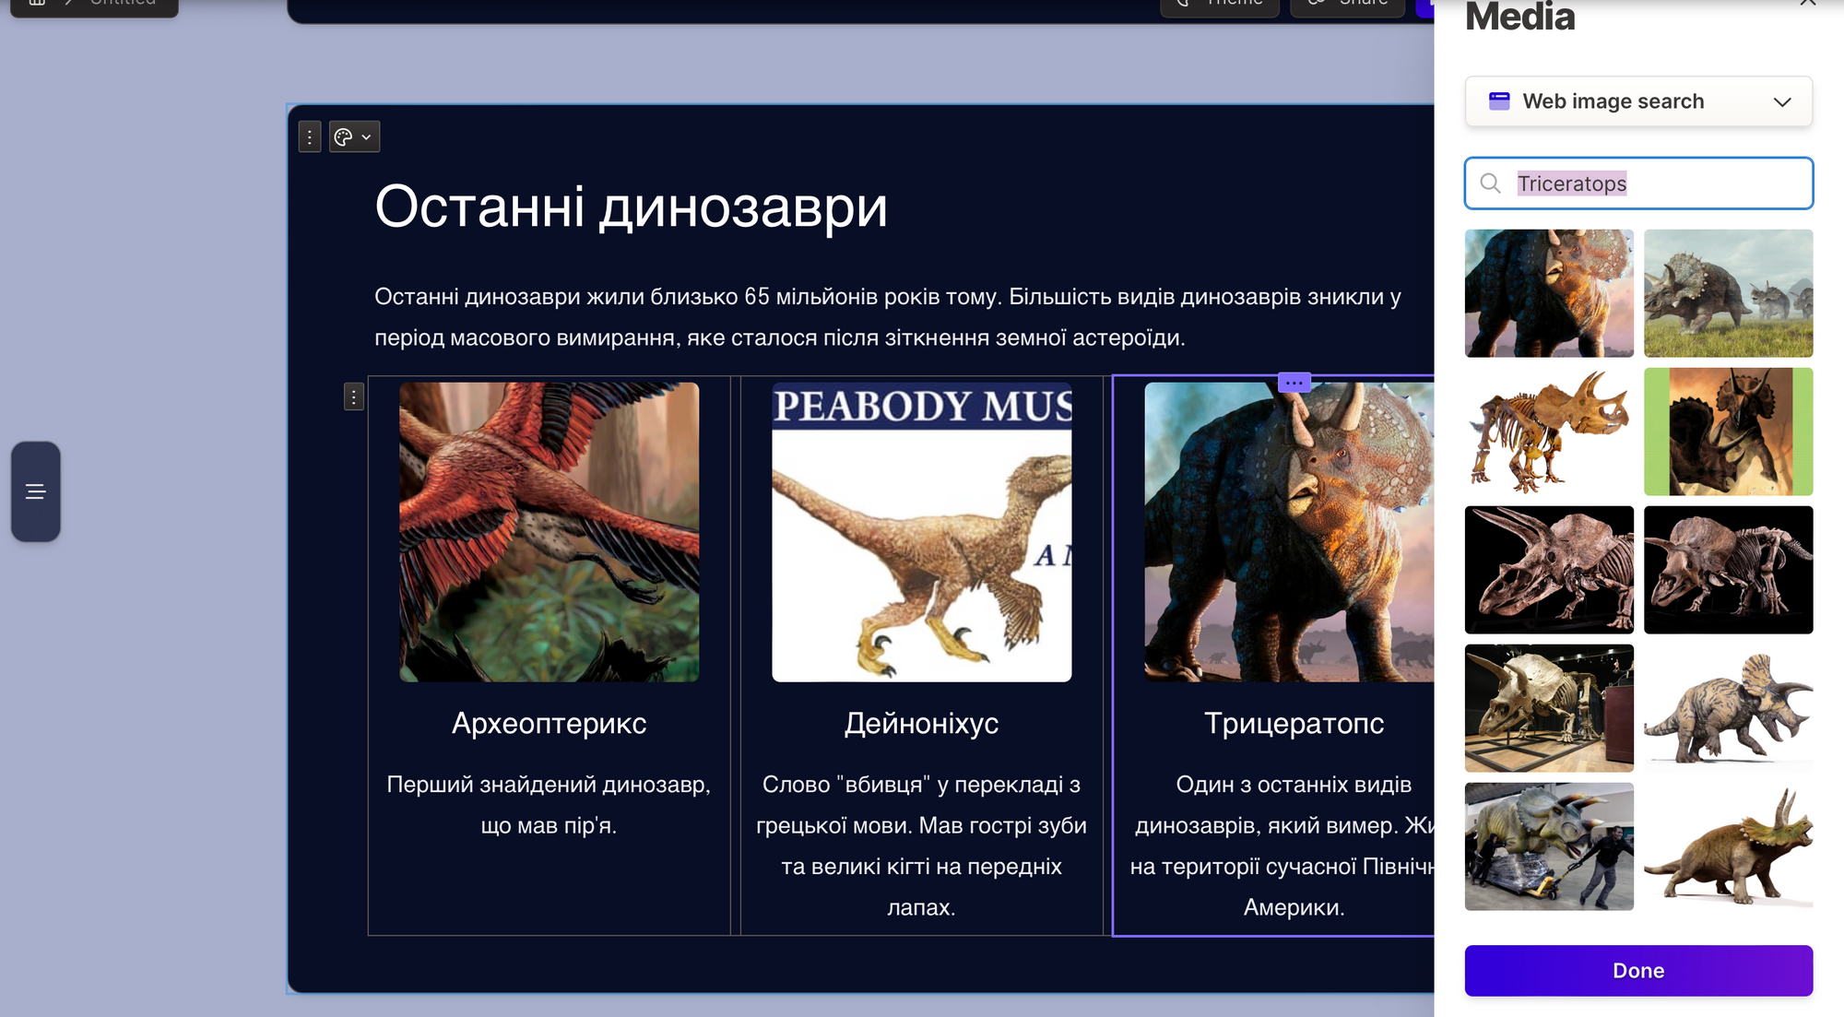Image resolution: width=1844 pixels, height=1017 pixels.
Task: Click the search magnifier icon in Media panel
Action: [1490, 183]
